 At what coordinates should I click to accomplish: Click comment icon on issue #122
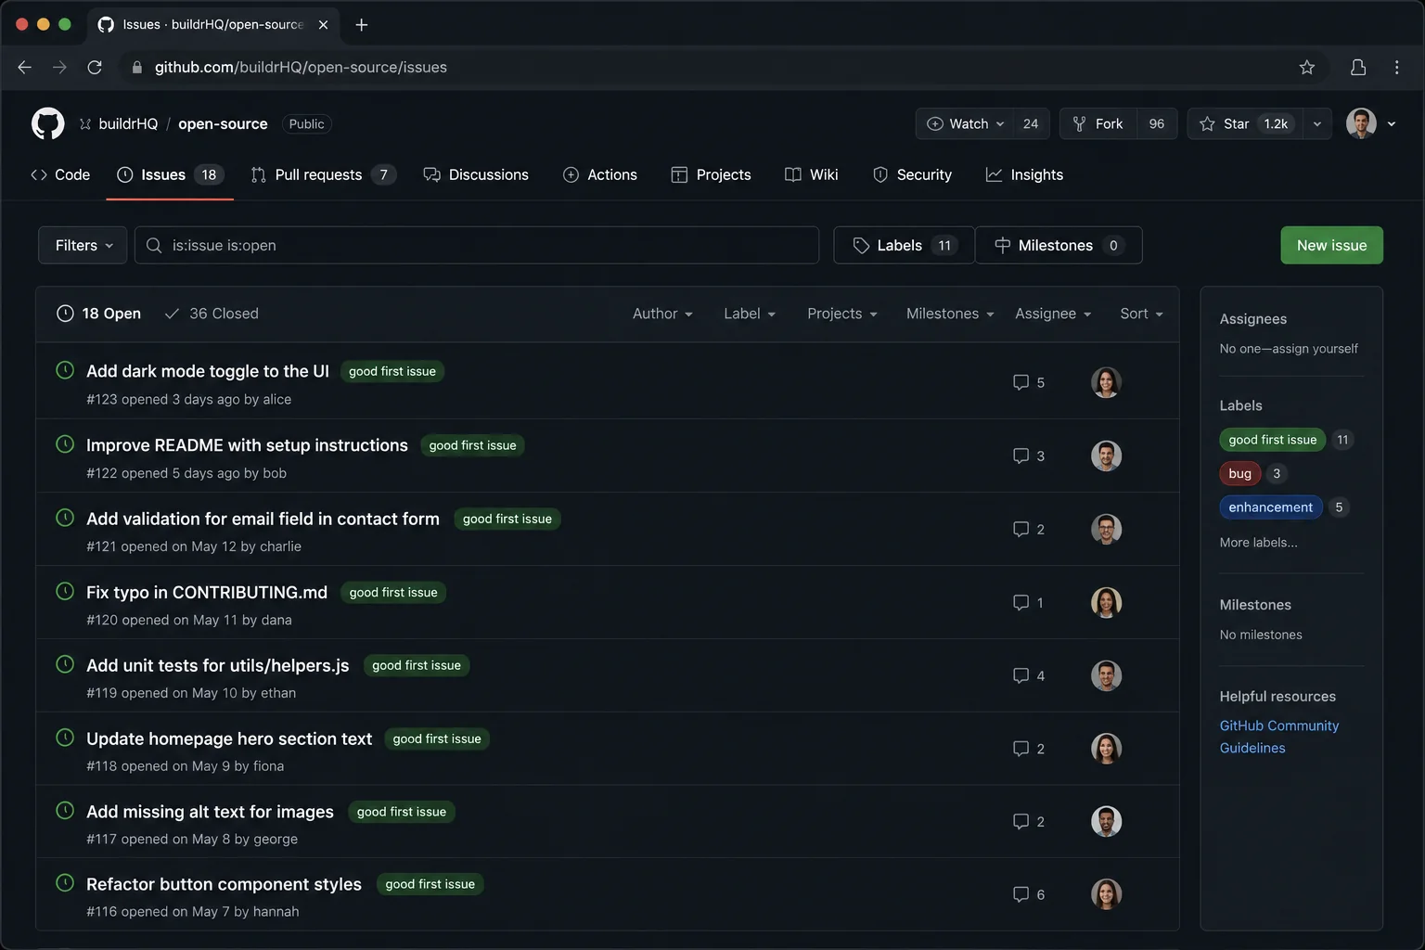coord(1021,456)
